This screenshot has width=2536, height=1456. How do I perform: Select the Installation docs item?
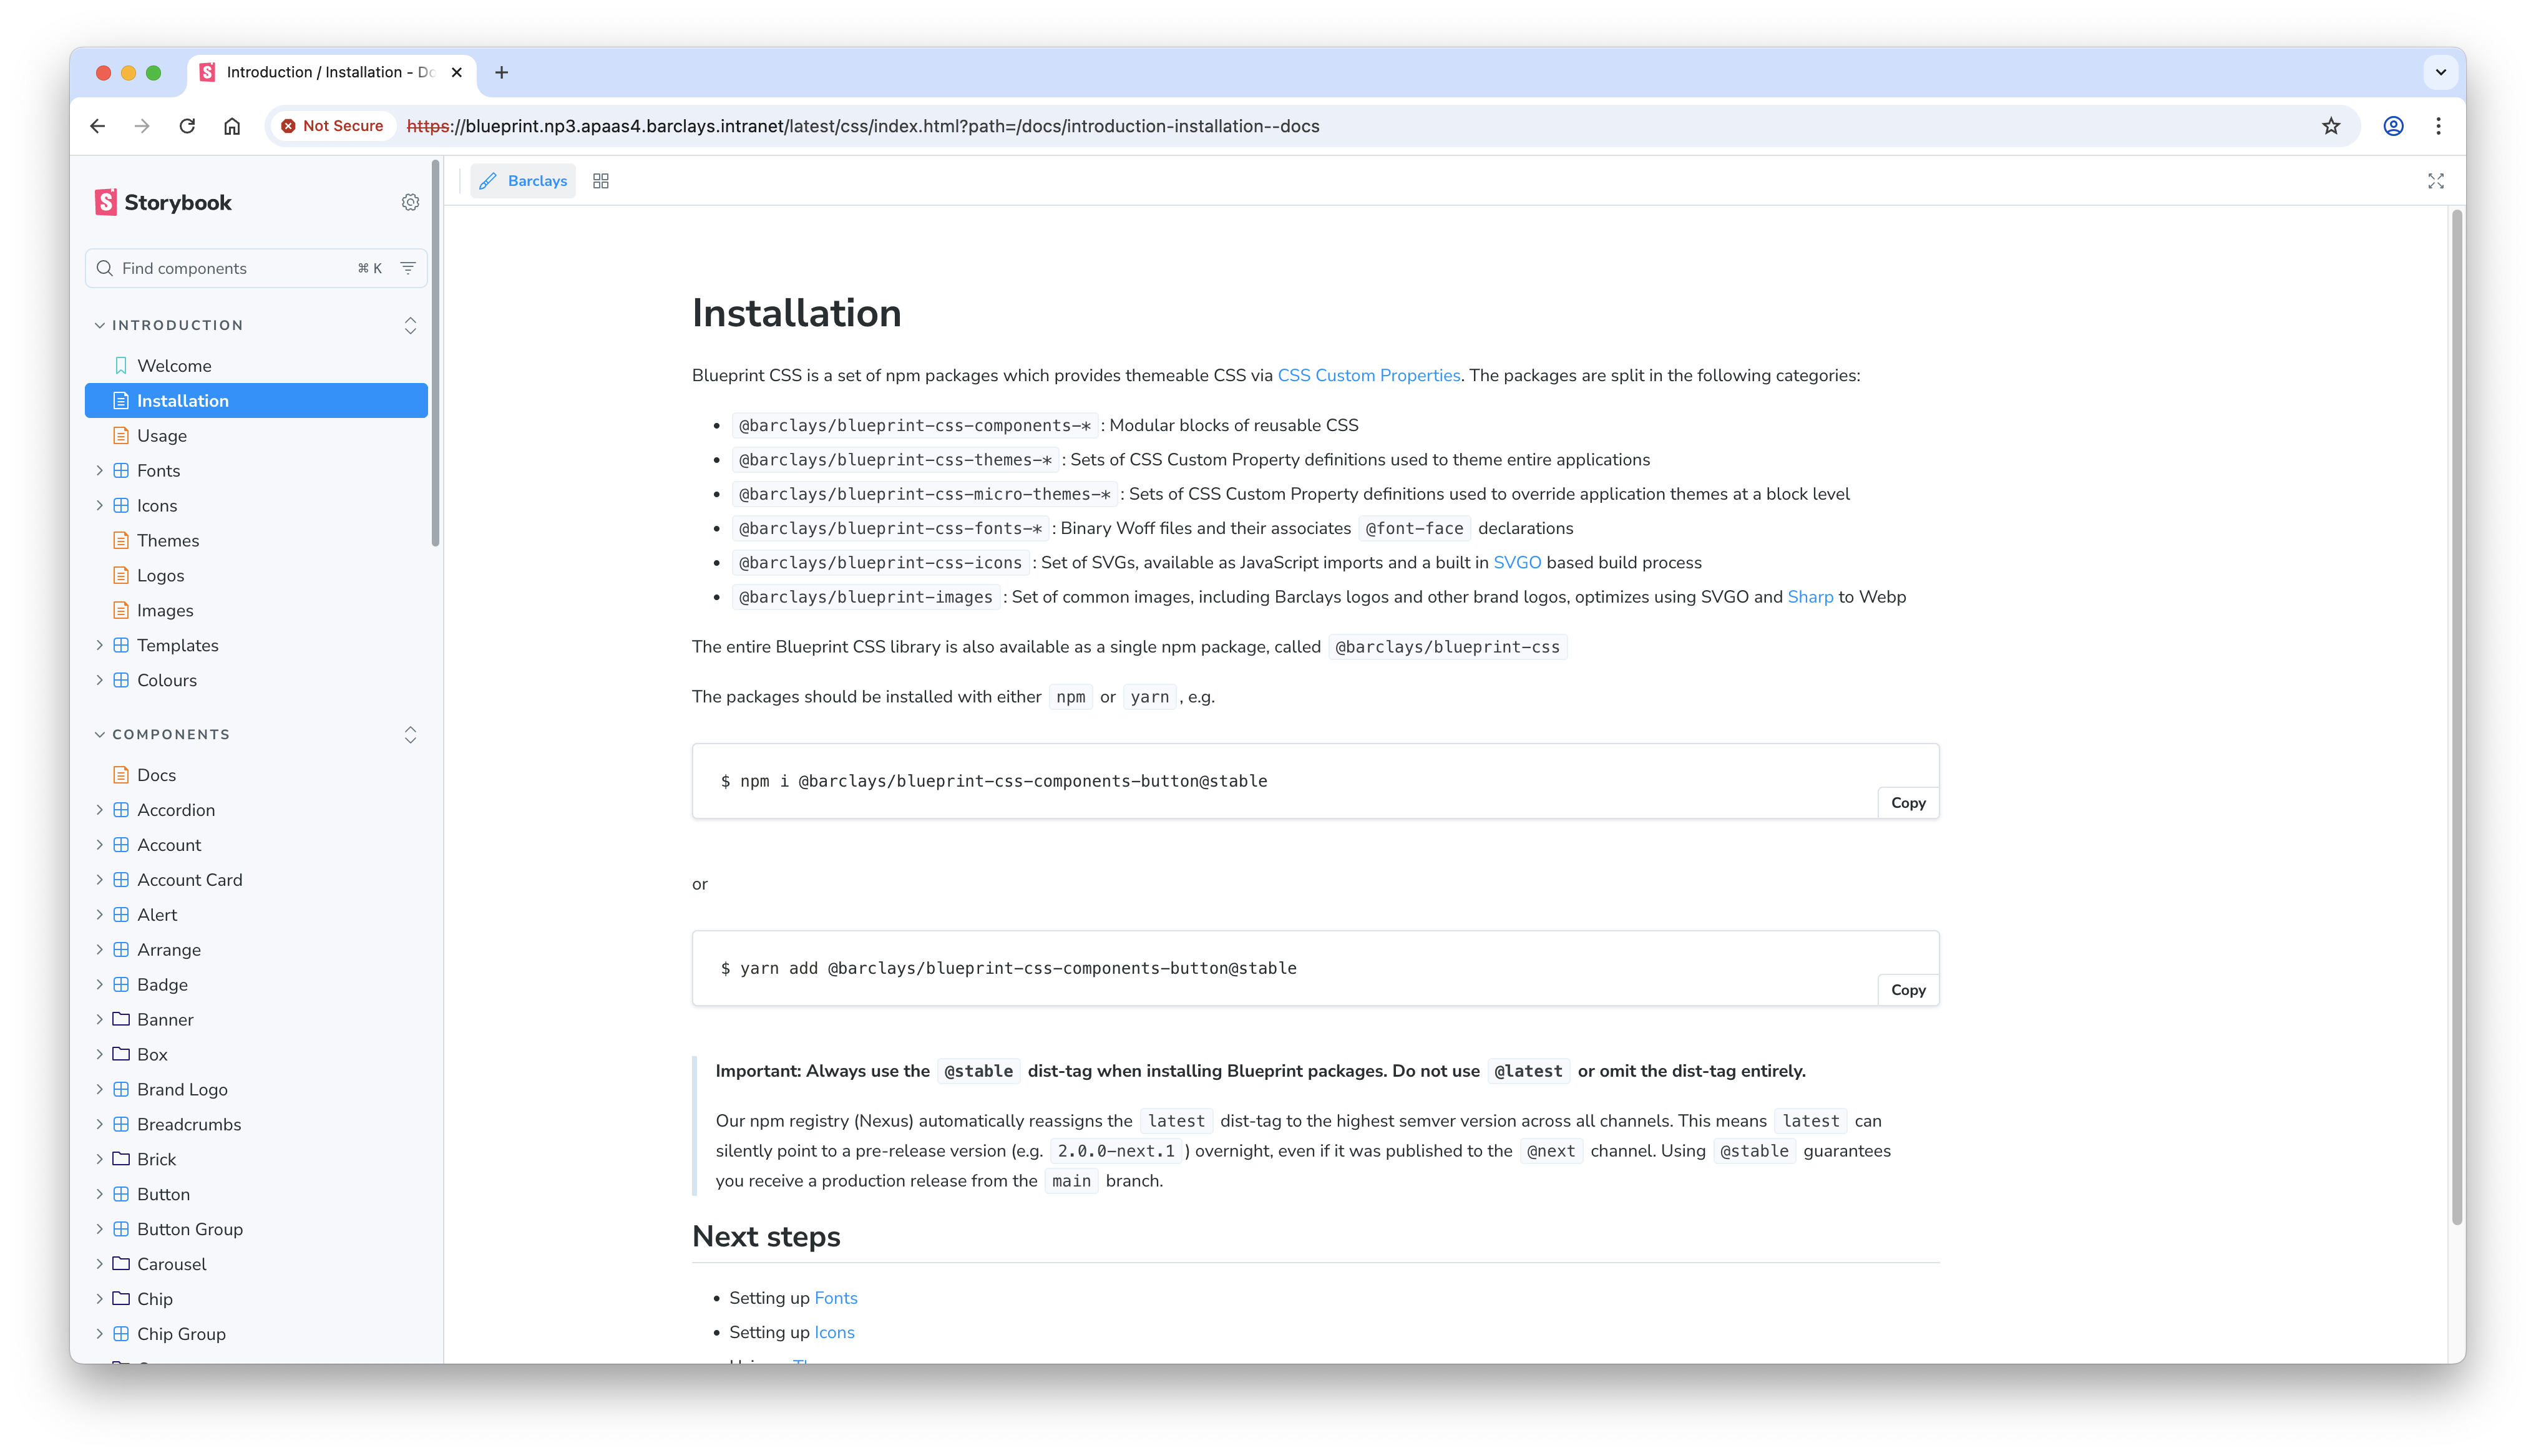[256, 401]
